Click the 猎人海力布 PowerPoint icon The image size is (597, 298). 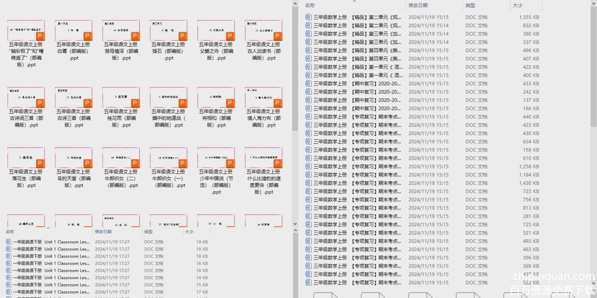264,97
